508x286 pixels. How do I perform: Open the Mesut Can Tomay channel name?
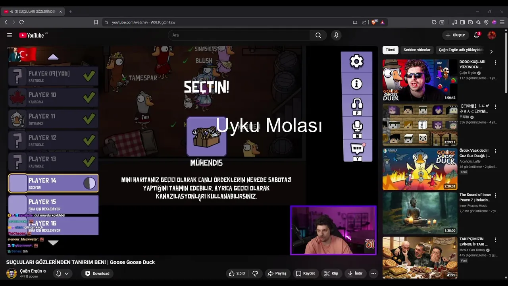point(473,250)
